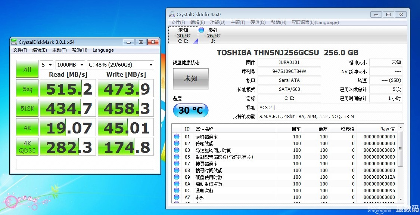Select the C: E: disk tab

183,35
